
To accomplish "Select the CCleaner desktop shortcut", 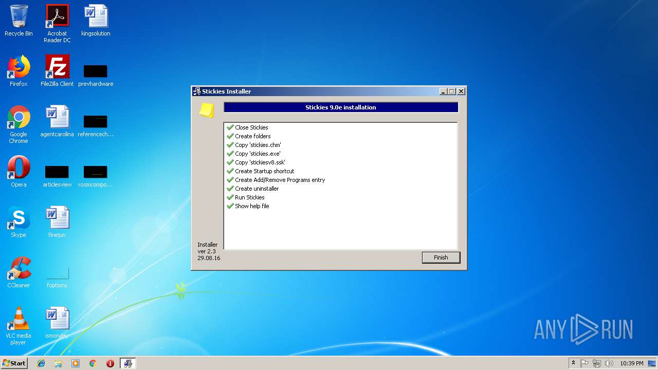I will 19,272.
